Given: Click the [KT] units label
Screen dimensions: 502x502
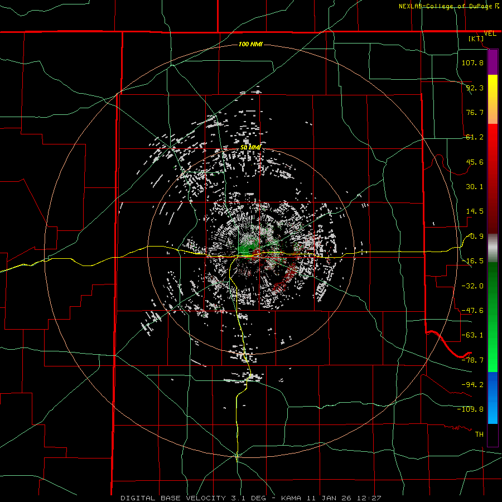Looking at the screenshot, I should click(x=476, y=38).
